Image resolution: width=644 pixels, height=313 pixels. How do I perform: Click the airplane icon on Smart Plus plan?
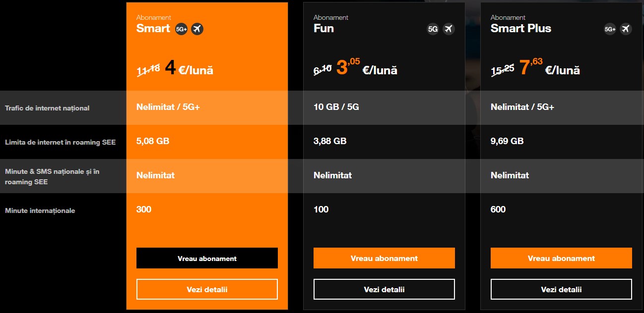point(626,29)
